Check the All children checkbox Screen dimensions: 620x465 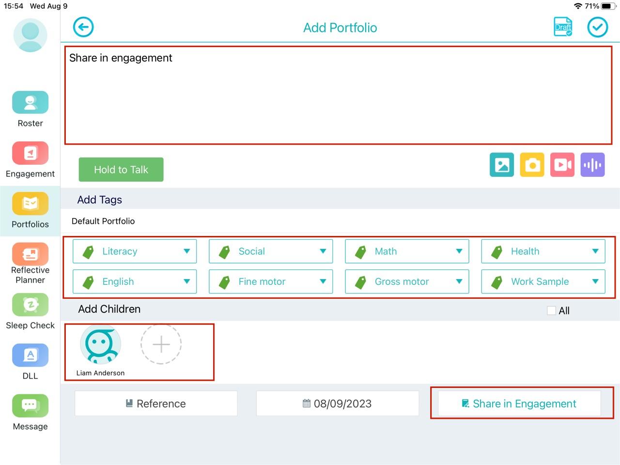tap(551, 310)
